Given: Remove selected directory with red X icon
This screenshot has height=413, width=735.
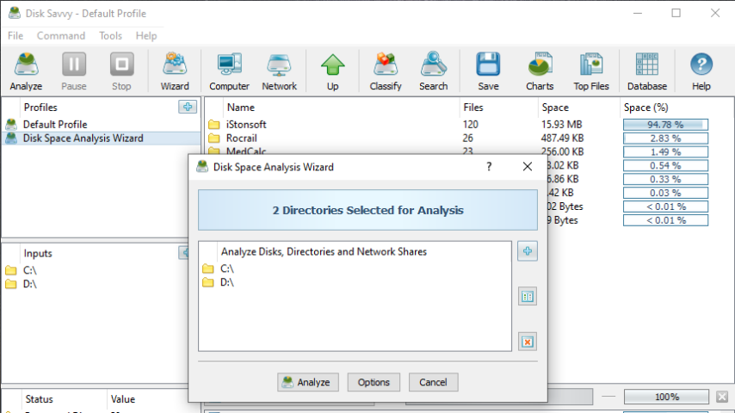Looking at the screenshot, I should (x=528, y=342).
